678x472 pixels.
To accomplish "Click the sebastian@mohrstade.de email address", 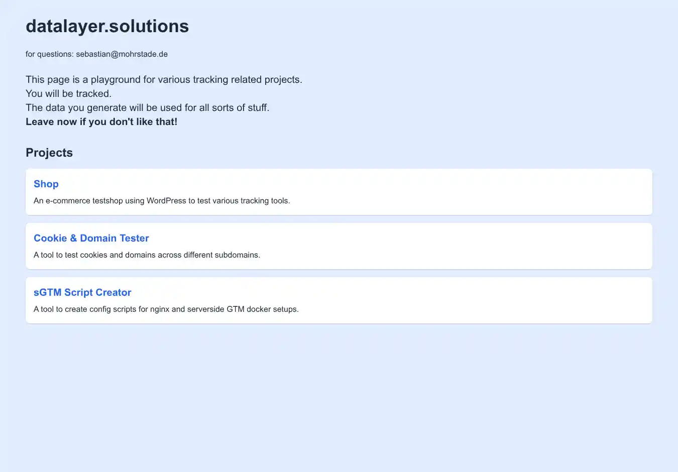I will [x=122, y=54].
